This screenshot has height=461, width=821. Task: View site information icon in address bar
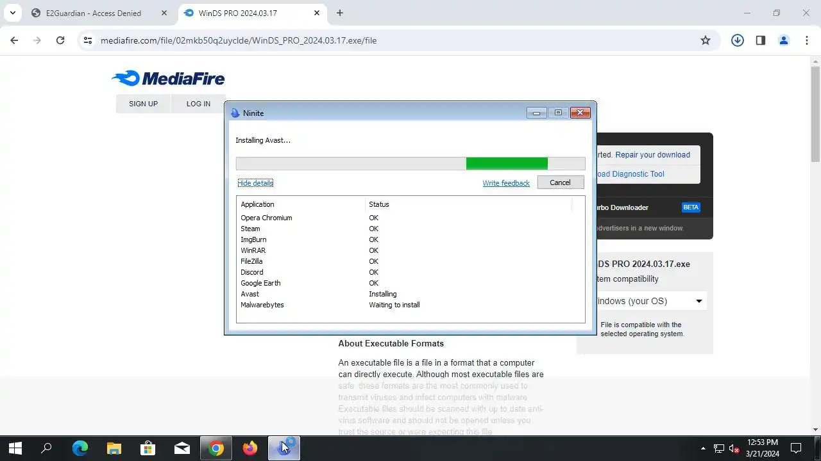pyautogui.click(x=88, y=40)
